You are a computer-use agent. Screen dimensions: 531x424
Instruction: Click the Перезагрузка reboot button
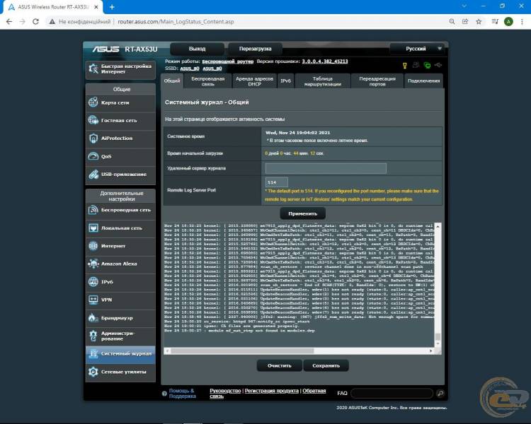pos(256,49)
